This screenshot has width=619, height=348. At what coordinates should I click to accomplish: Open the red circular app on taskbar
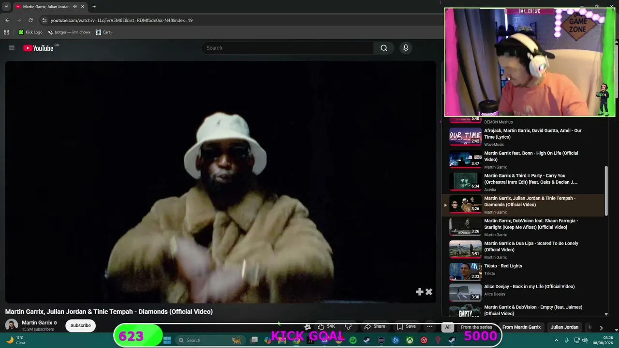(424, 340)
